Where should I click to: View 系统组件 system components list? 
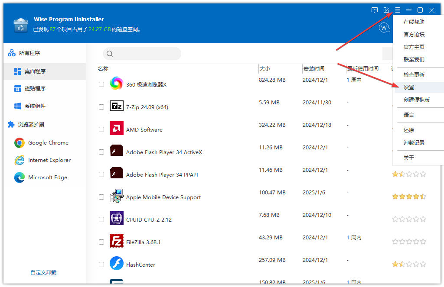pos(35,106)
